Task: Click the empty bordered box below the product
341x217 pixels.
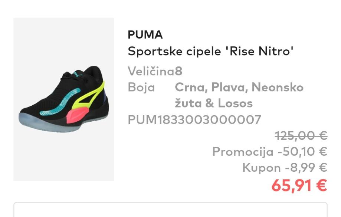Action: click(x=170, y=210)
